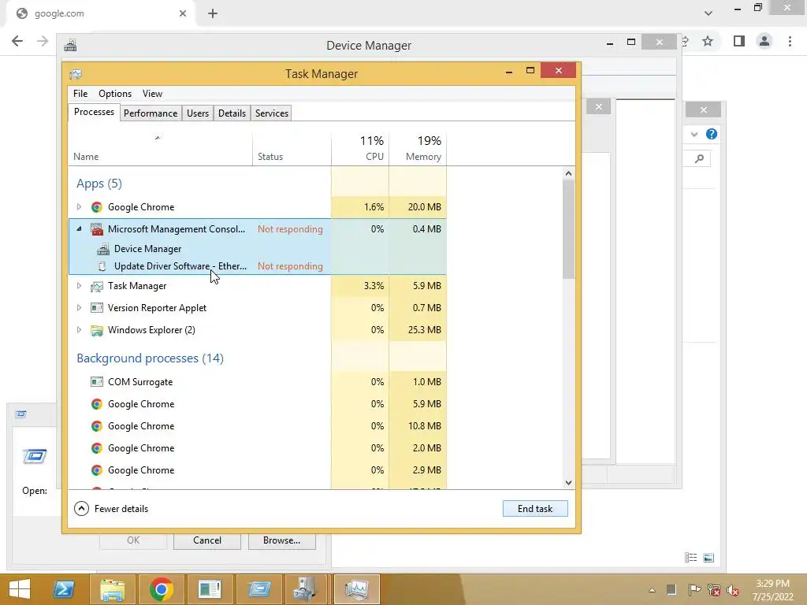The height and width of the screenshot is (605, 807).
Task: Click the Task Manager row icon
Action: [96, 286]
